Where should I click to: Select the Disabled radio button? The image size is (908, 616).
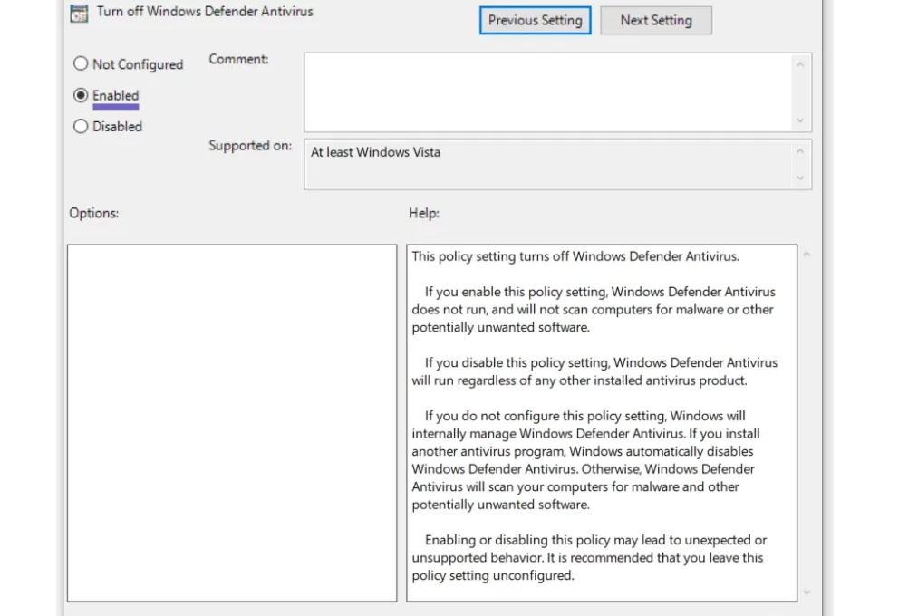(x=81, y=126)
